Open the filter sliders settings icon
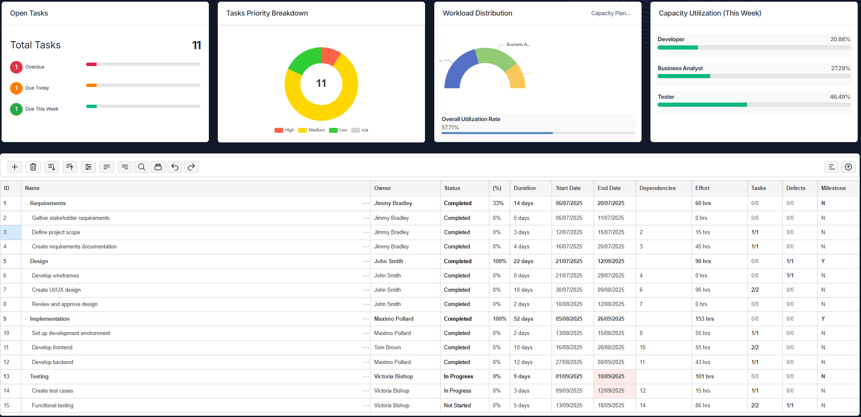The width and height of the screenshot is (861, 417). (88, 167)
